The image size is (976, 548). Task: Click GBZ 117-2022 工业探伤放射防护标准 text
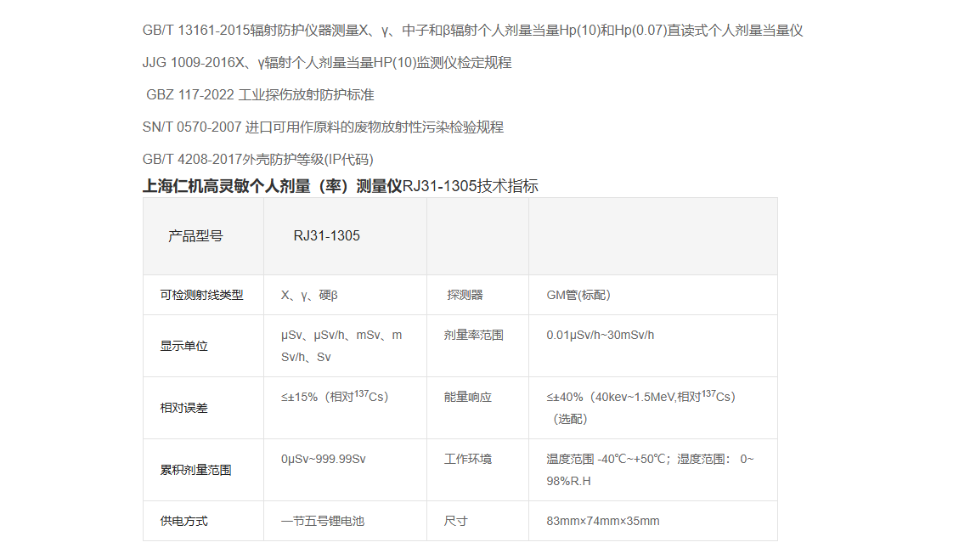[260, 95]
